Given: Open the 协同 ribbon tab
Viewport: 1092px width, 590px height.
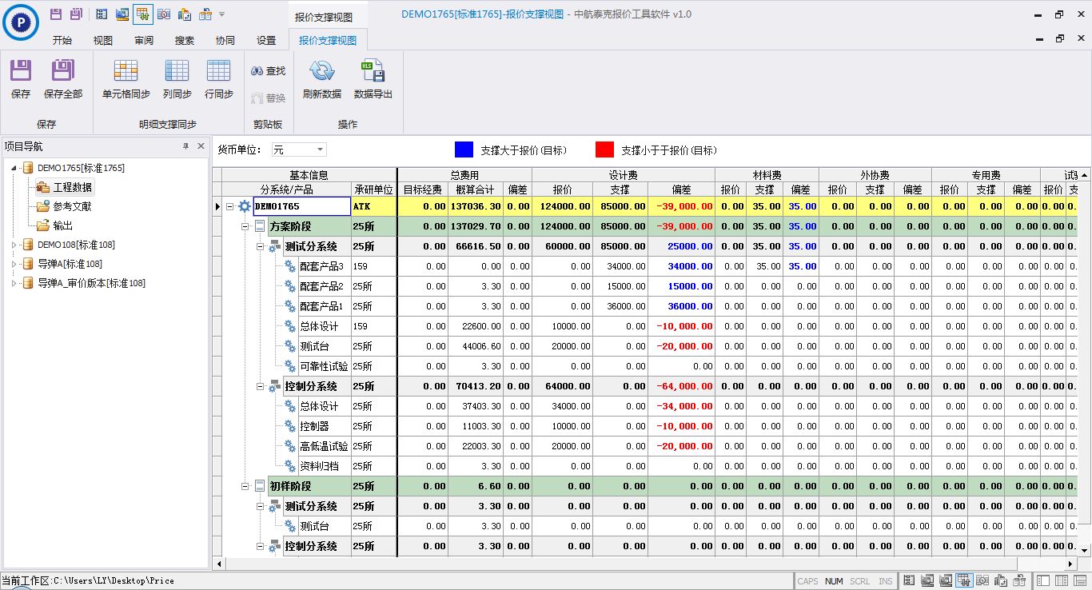Looking at the screenshot, I should click(225, 40).
